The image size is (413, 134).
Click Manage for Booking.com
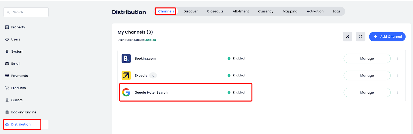click(x=367, y=58)
